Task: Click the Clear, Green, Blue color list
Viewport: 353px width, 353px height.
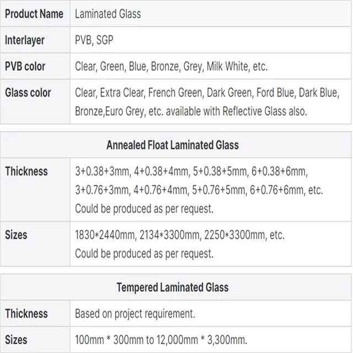Action: (171, 67)
